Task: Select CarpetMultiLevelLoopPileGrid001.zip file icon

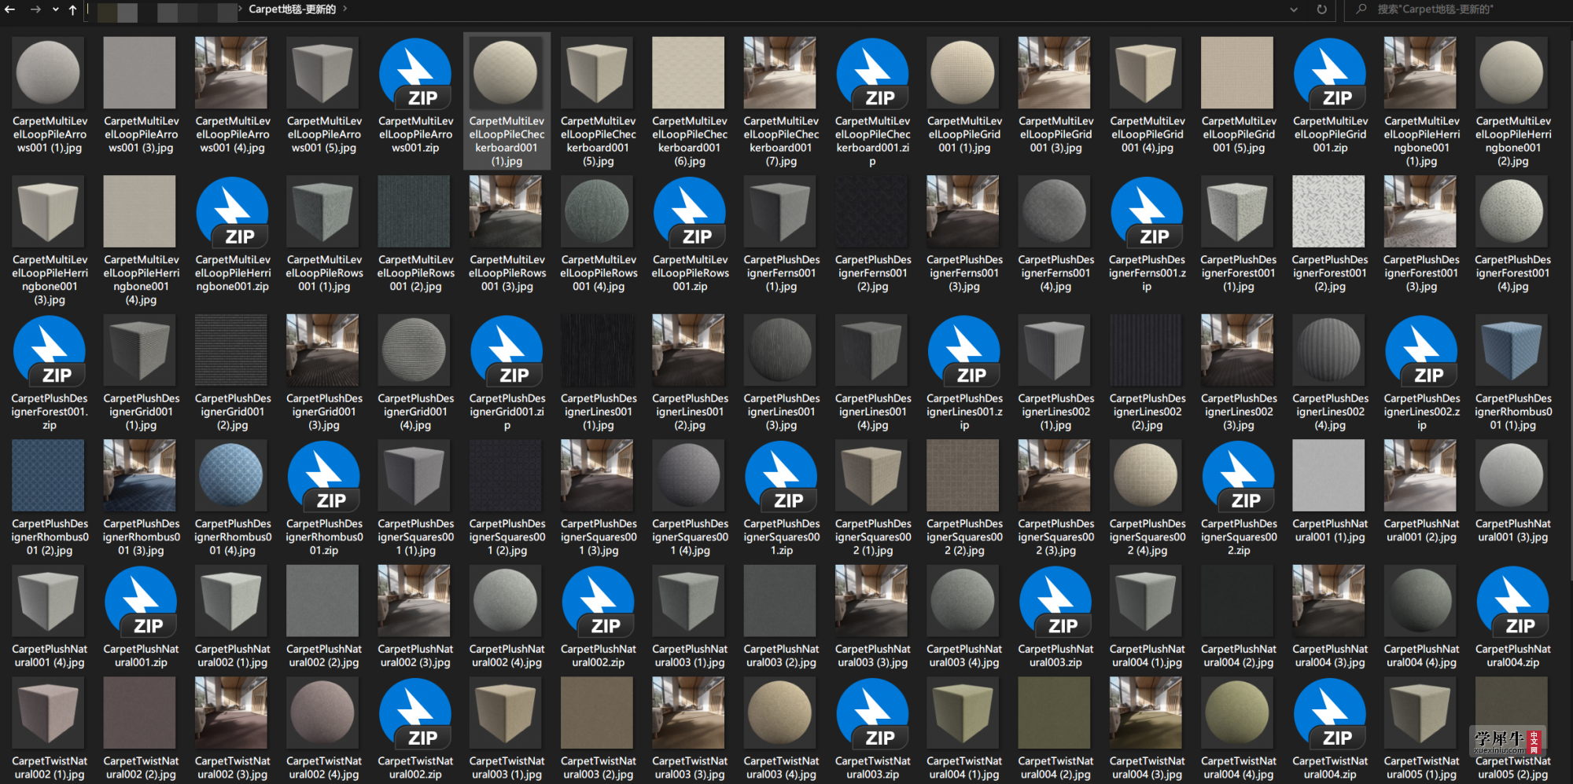Action: pyautogui.click(x=1330, y=73)
